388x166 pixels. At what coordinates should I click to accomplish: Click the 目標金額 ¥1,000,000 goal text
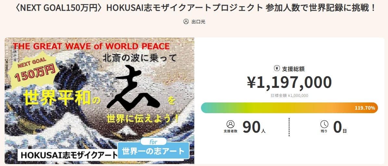tap(289, 96)
